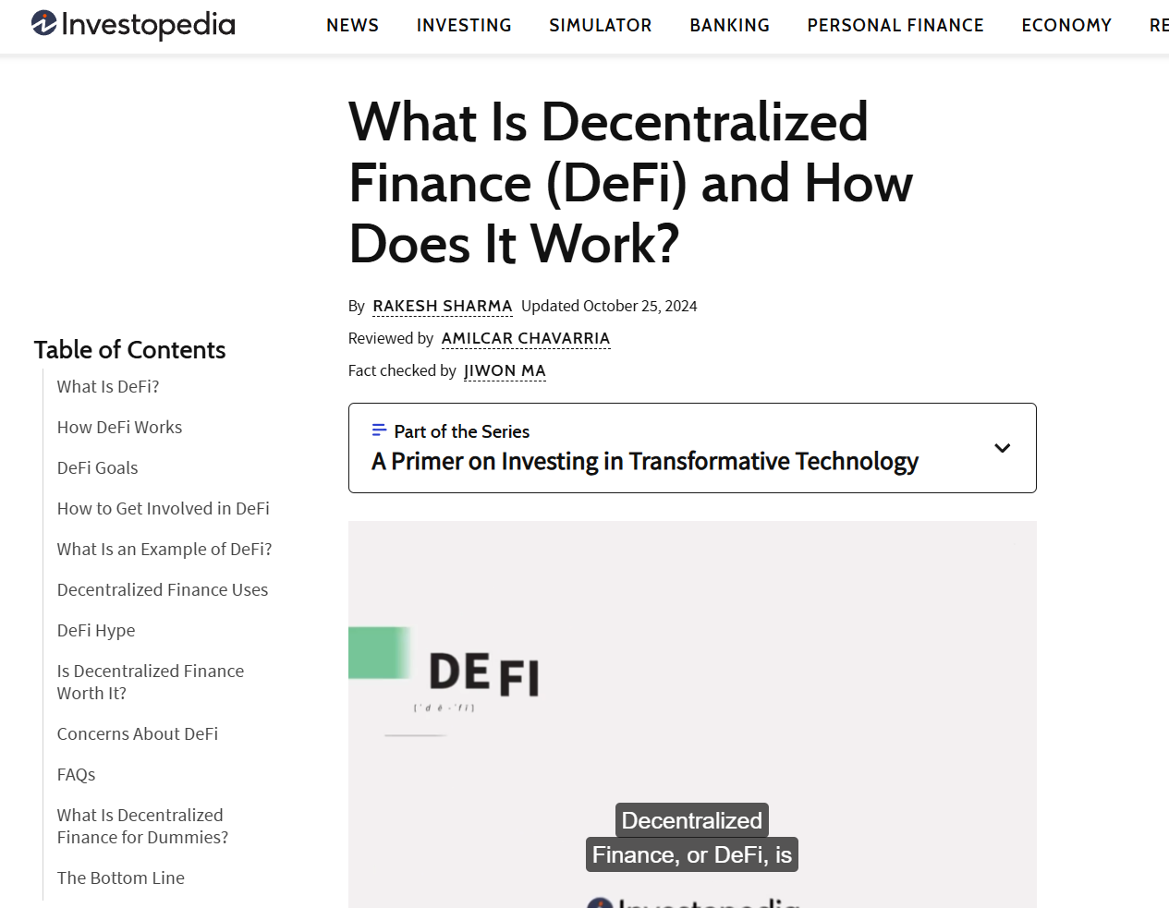Jump to How DeFi Works section

tap(119, 428)
